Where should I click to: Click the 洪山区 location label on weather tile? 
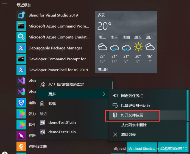103,69
